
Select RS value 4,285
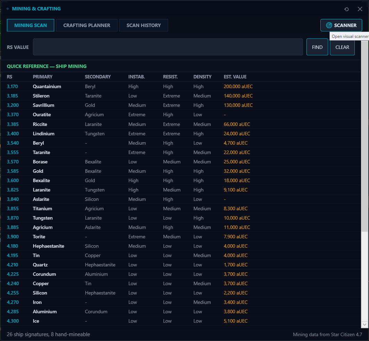pos(13,312)
